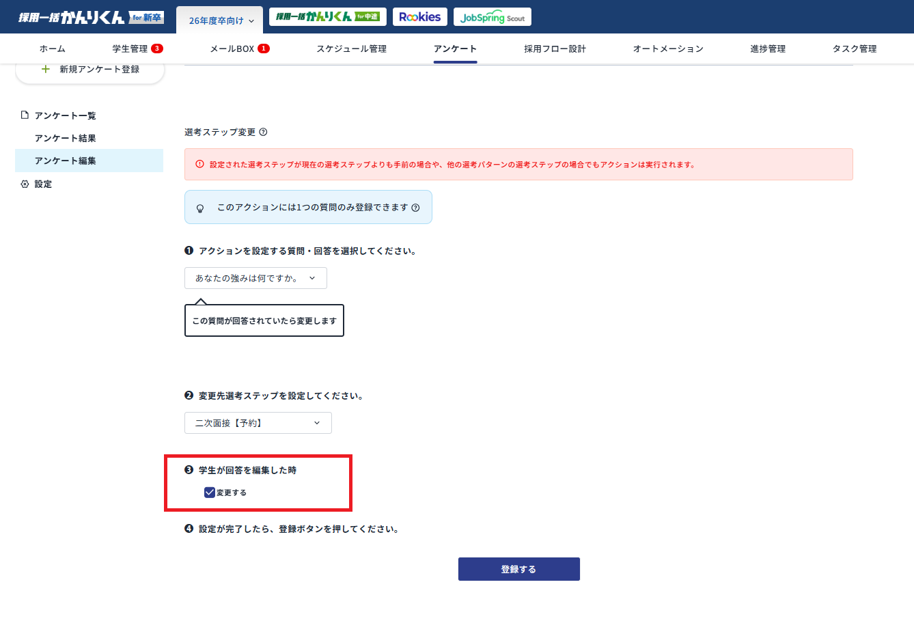Uncheck the 変更する checkbox
914x621 pixels.
(209, 492)
